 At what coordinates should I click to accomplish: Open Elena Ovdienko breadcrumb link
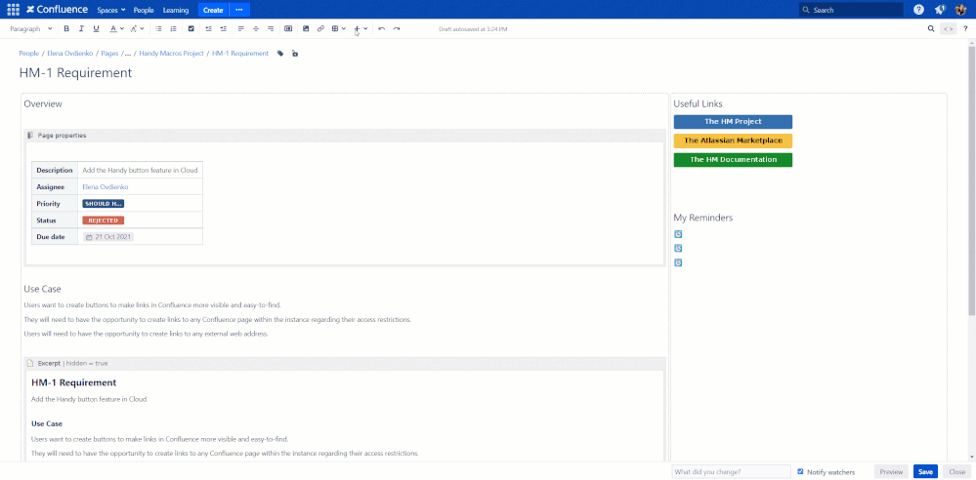[69, 54]
